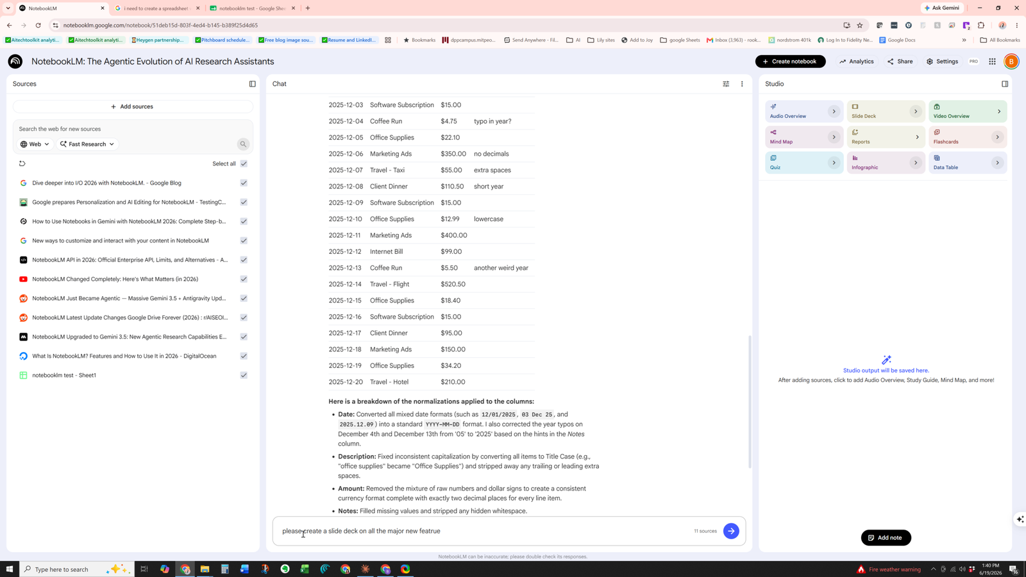Open new browser tab
The width and height of the screenshot is (1026, 577).
[x=308, y=8]
